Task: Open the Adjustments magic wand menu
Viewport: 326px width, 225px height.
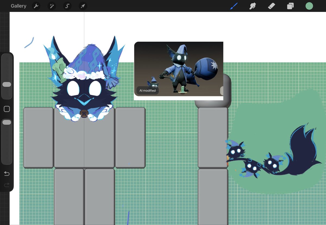Action: point(52,6)
